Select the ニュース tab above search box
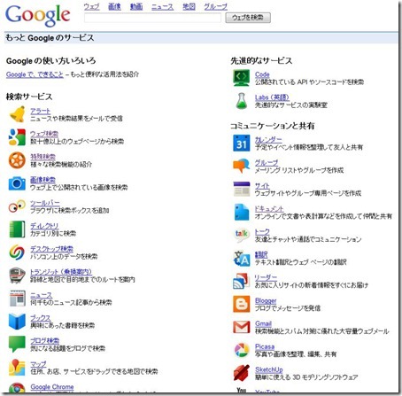The image size is (402, 396). click(x=162, y=6)
